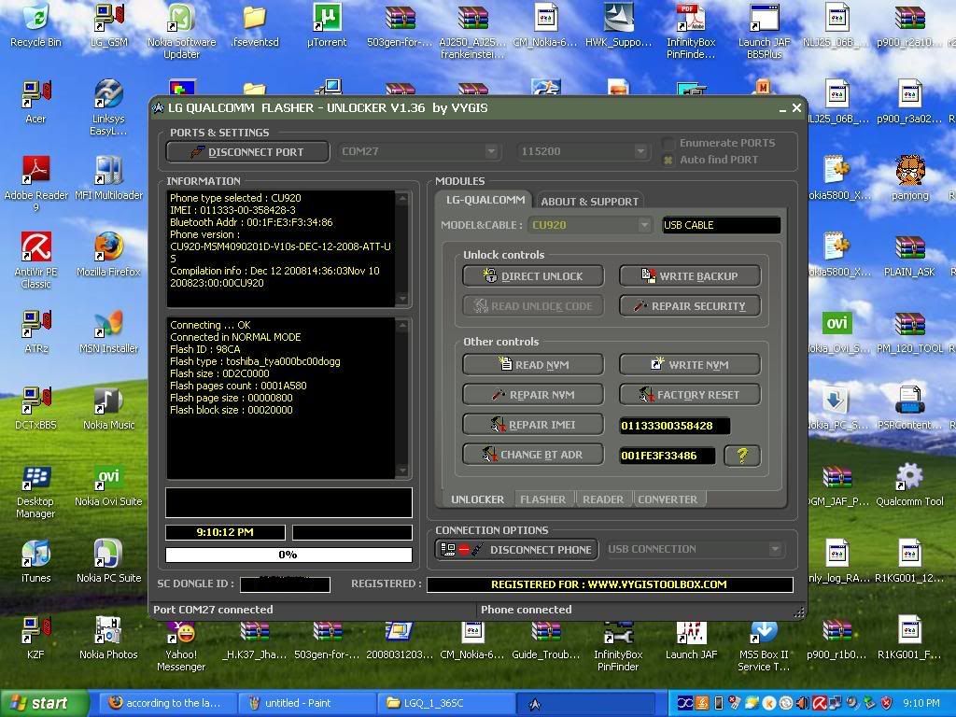Open Nokia Photos desktop icon
Screen dimensions: 956x717
tap(109, 638)
